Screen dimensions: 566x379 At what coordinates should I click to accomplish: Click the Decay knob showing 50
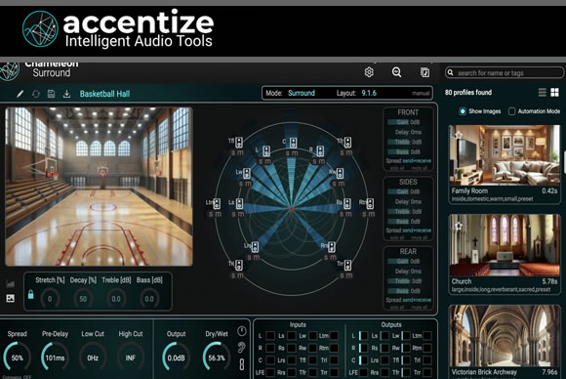click(83, 299)
